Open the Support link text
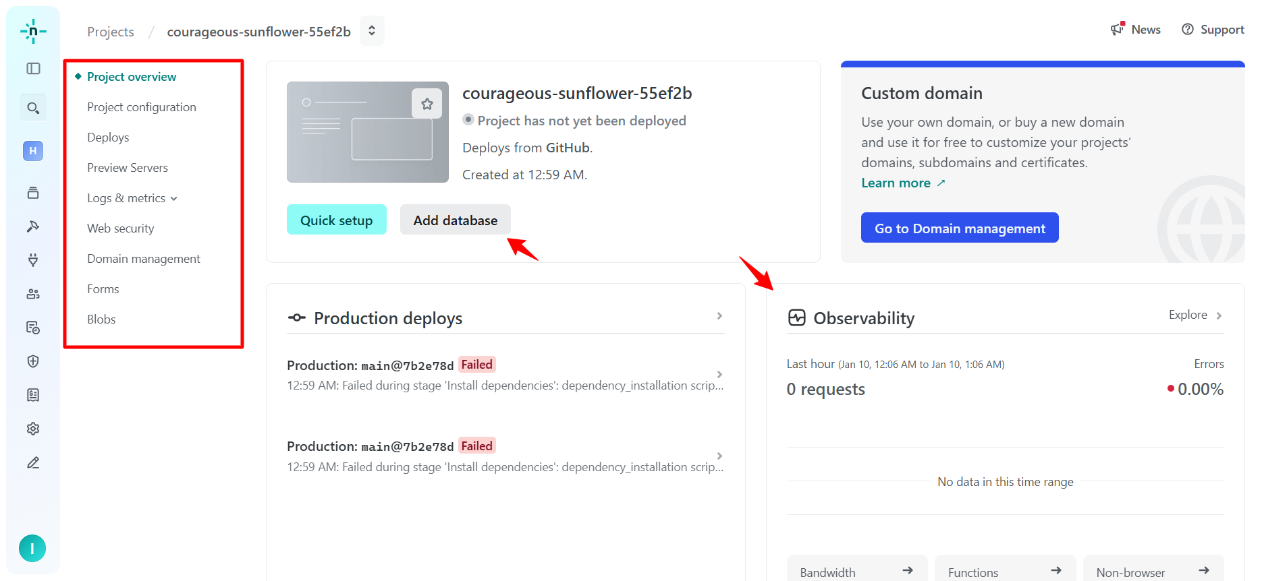The width and height of the screenshot is (1262, 581). [1222, 30]
